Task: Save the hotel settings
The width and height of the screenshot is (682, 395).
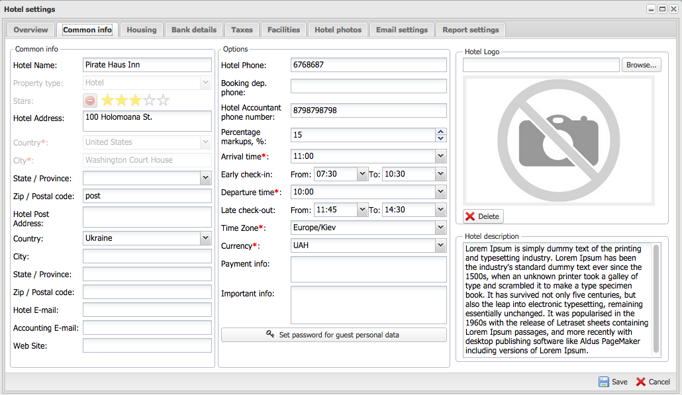Action: pyautogui.click(x=613, y=382)
